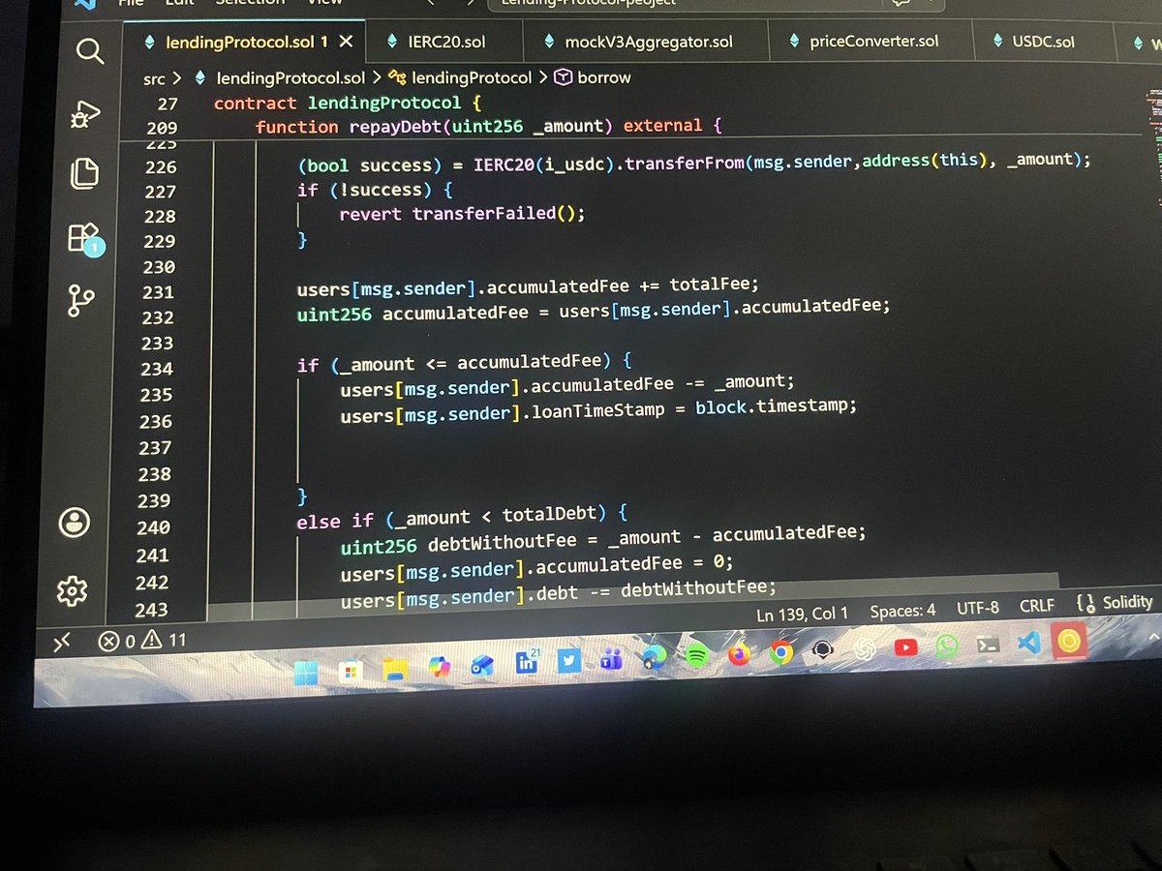Open Terminal from taskbar

click(x=989, y=645)
